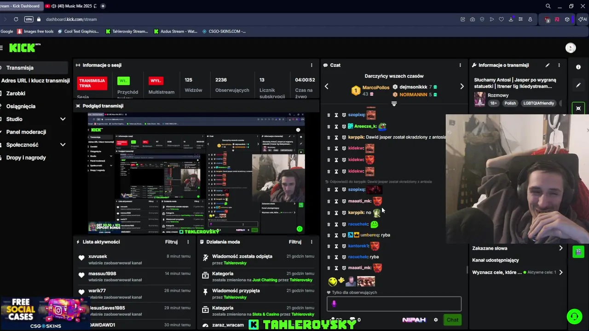The image size is (589, 331).
Task: Click the address bar URL dashboard.kick.com/stream
Action: click(x=71, y=19)
